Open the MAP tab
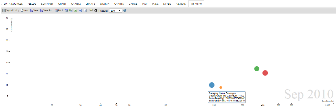Image resolution: width=336 pixels, height=107 pixels. (x=145, y=4)
